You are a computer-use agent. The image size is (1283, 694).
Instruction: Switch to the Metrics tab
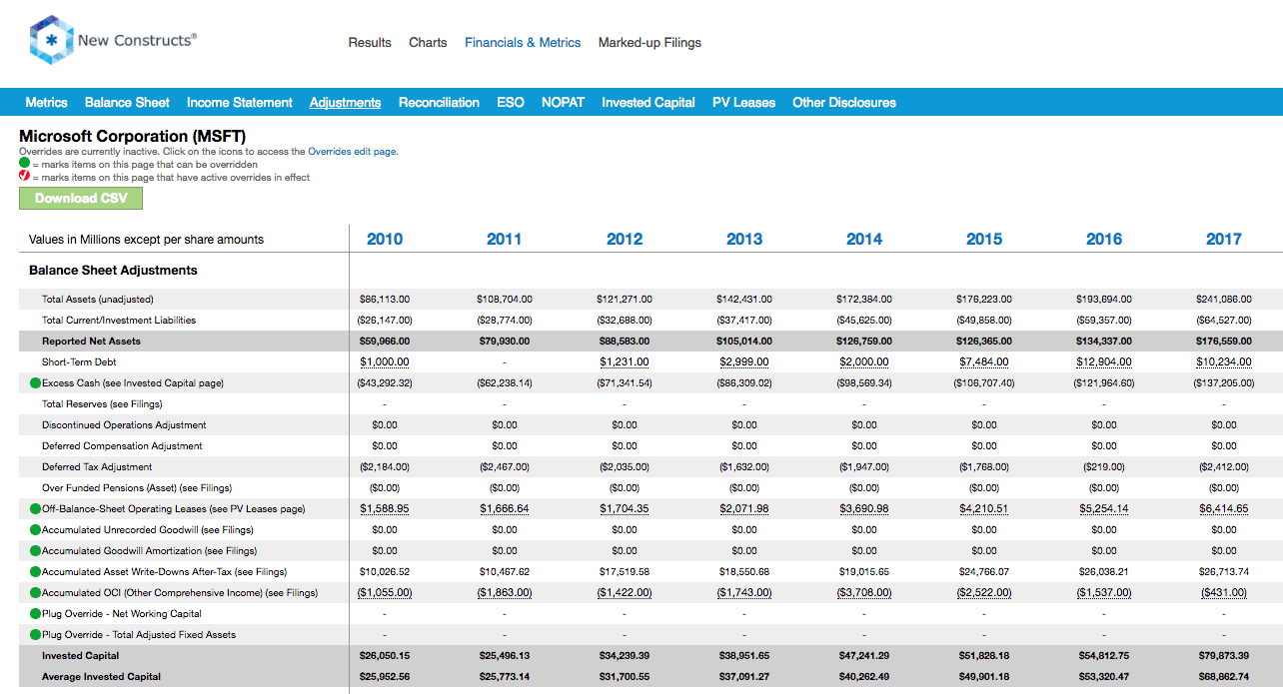coord(47,102)
